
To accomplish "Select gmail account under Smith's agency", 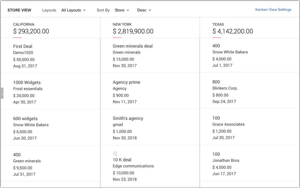I will 118,125.
